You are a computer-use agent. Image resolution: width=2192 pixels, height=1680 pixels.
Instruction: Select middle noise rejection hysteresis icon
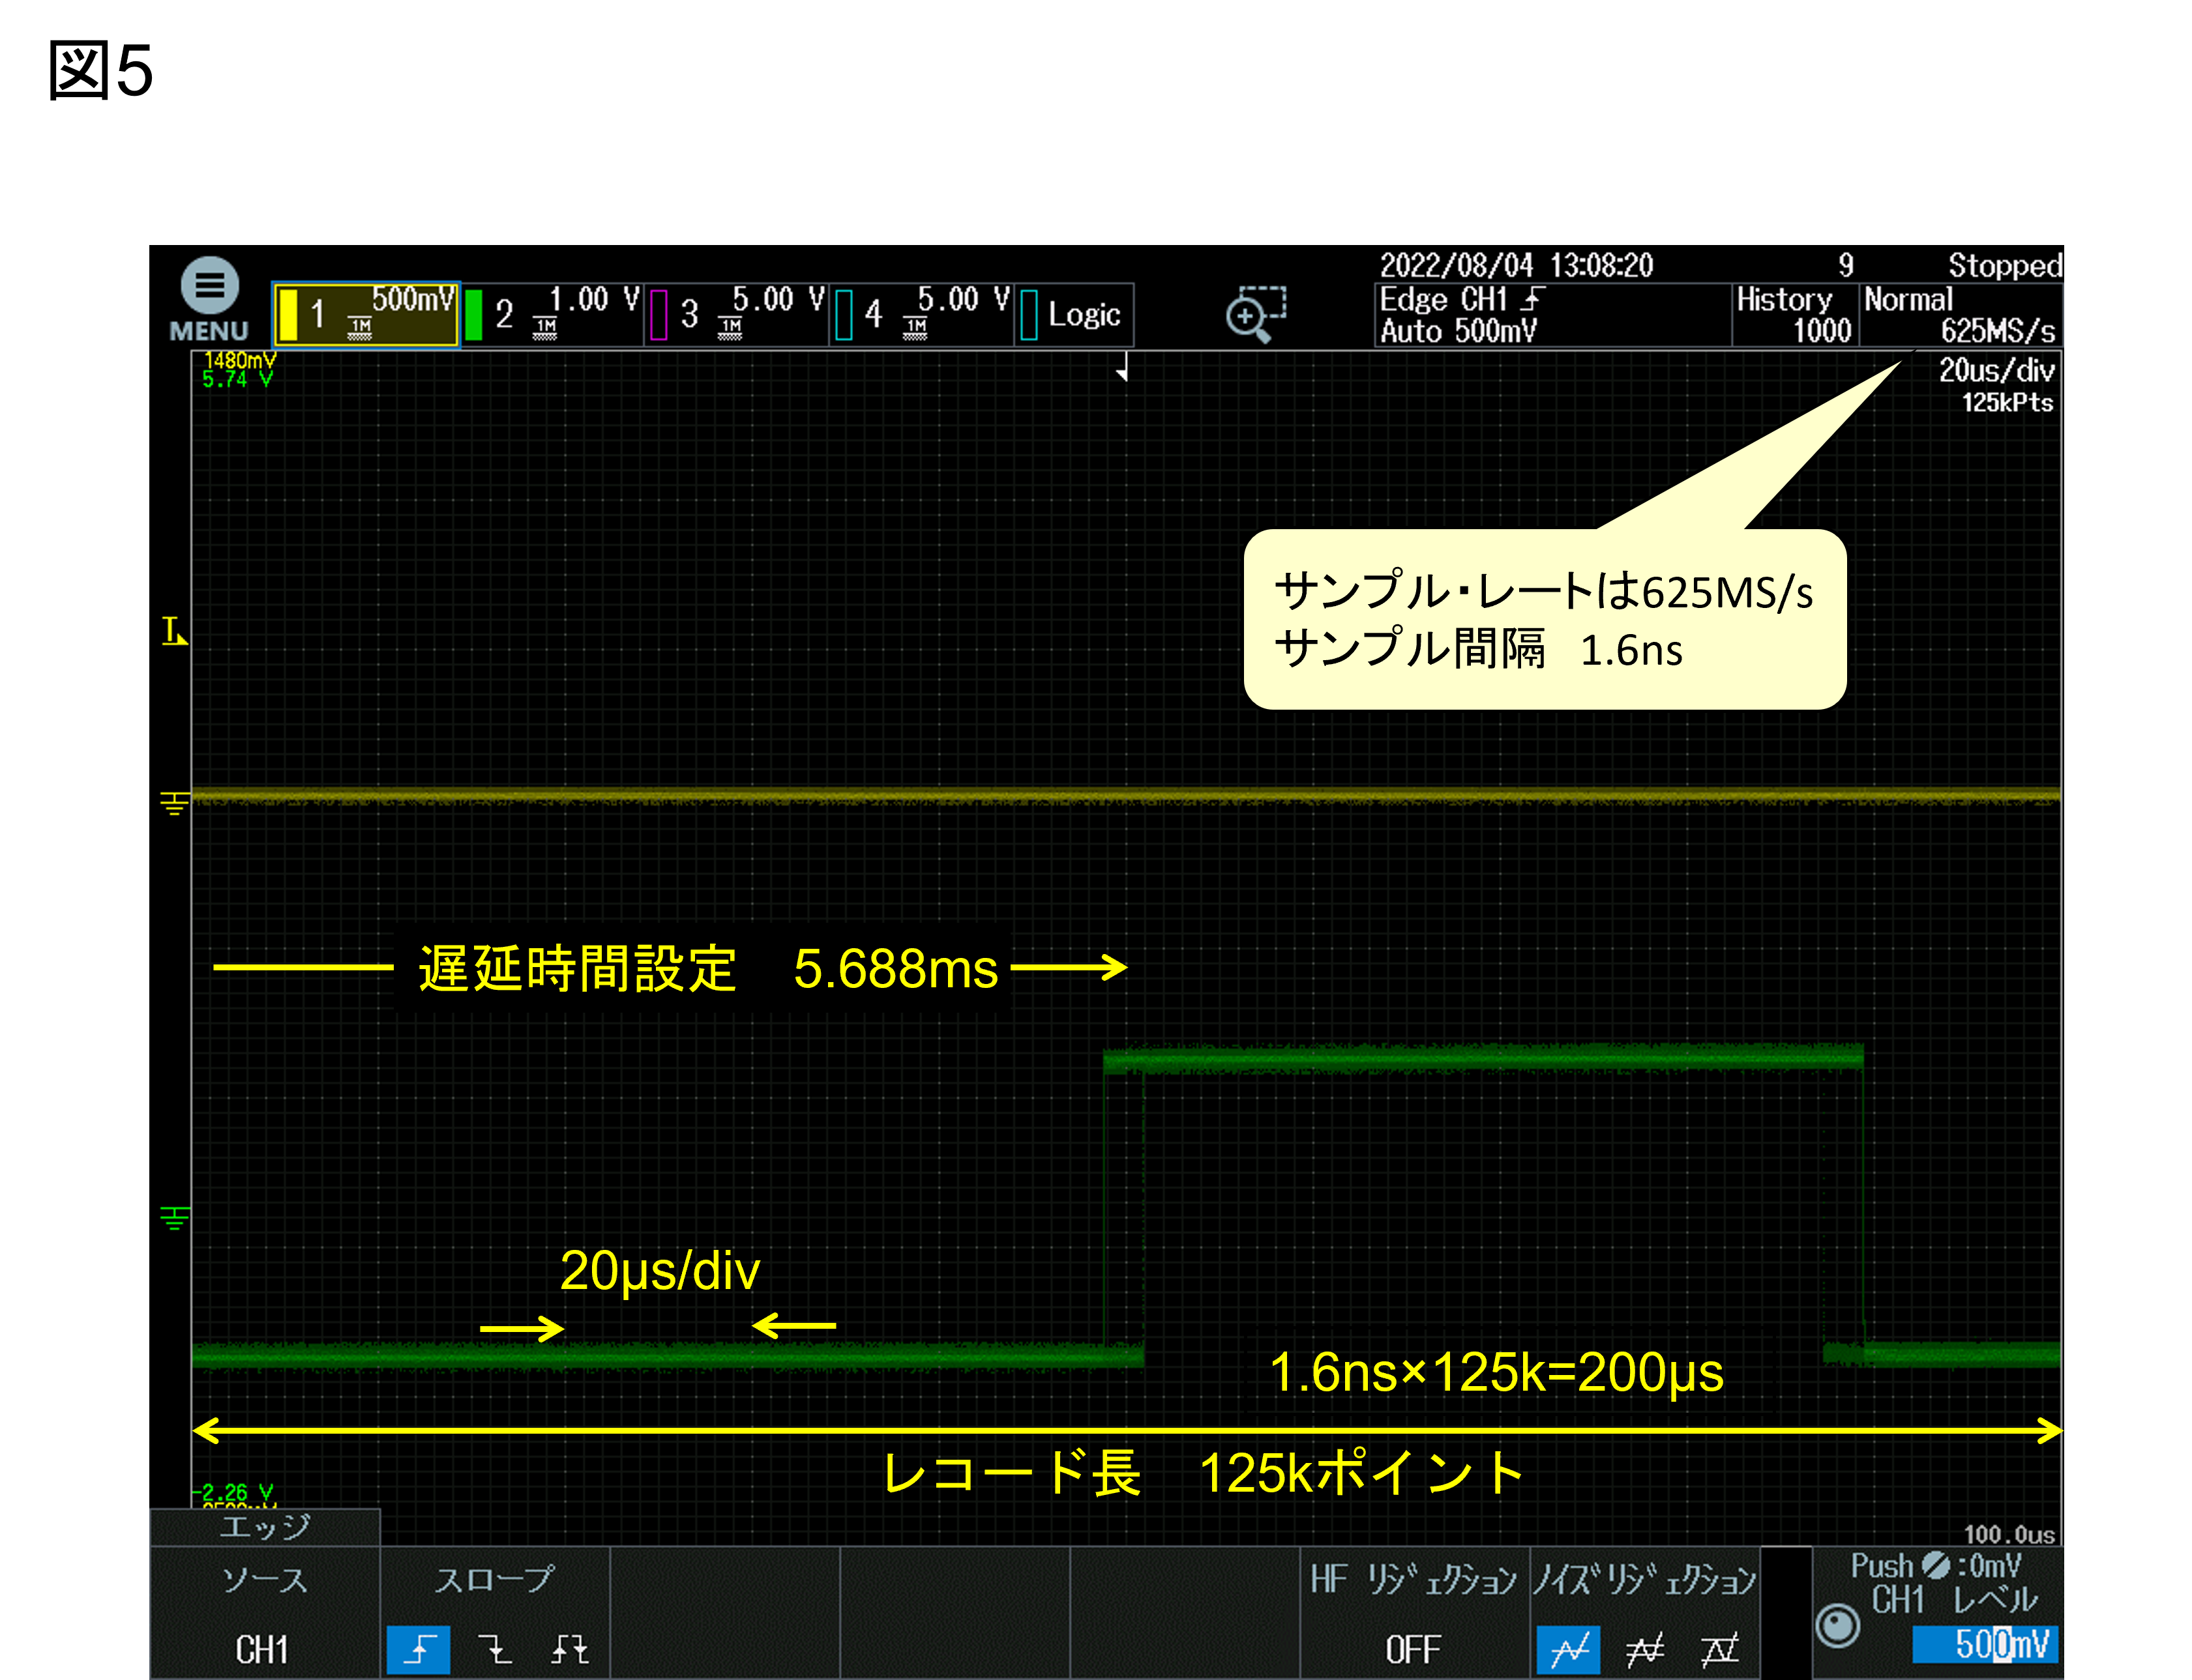[1644, 1649]
